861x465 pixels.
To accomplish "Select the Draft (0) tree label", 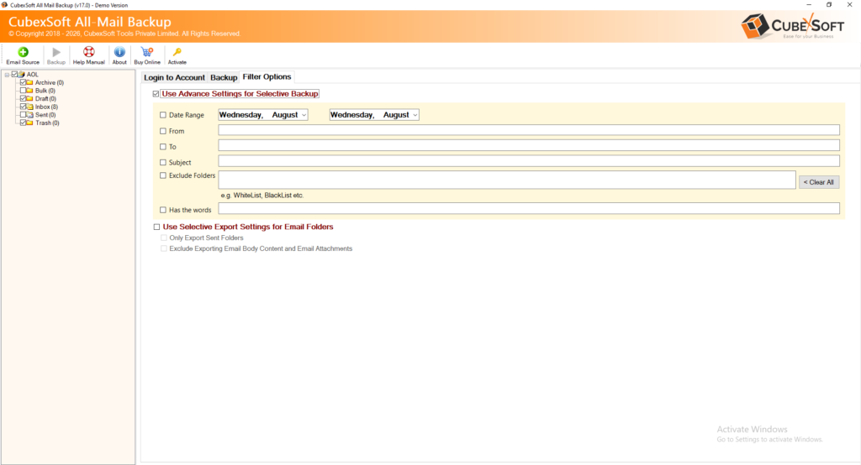I will 45,99.
